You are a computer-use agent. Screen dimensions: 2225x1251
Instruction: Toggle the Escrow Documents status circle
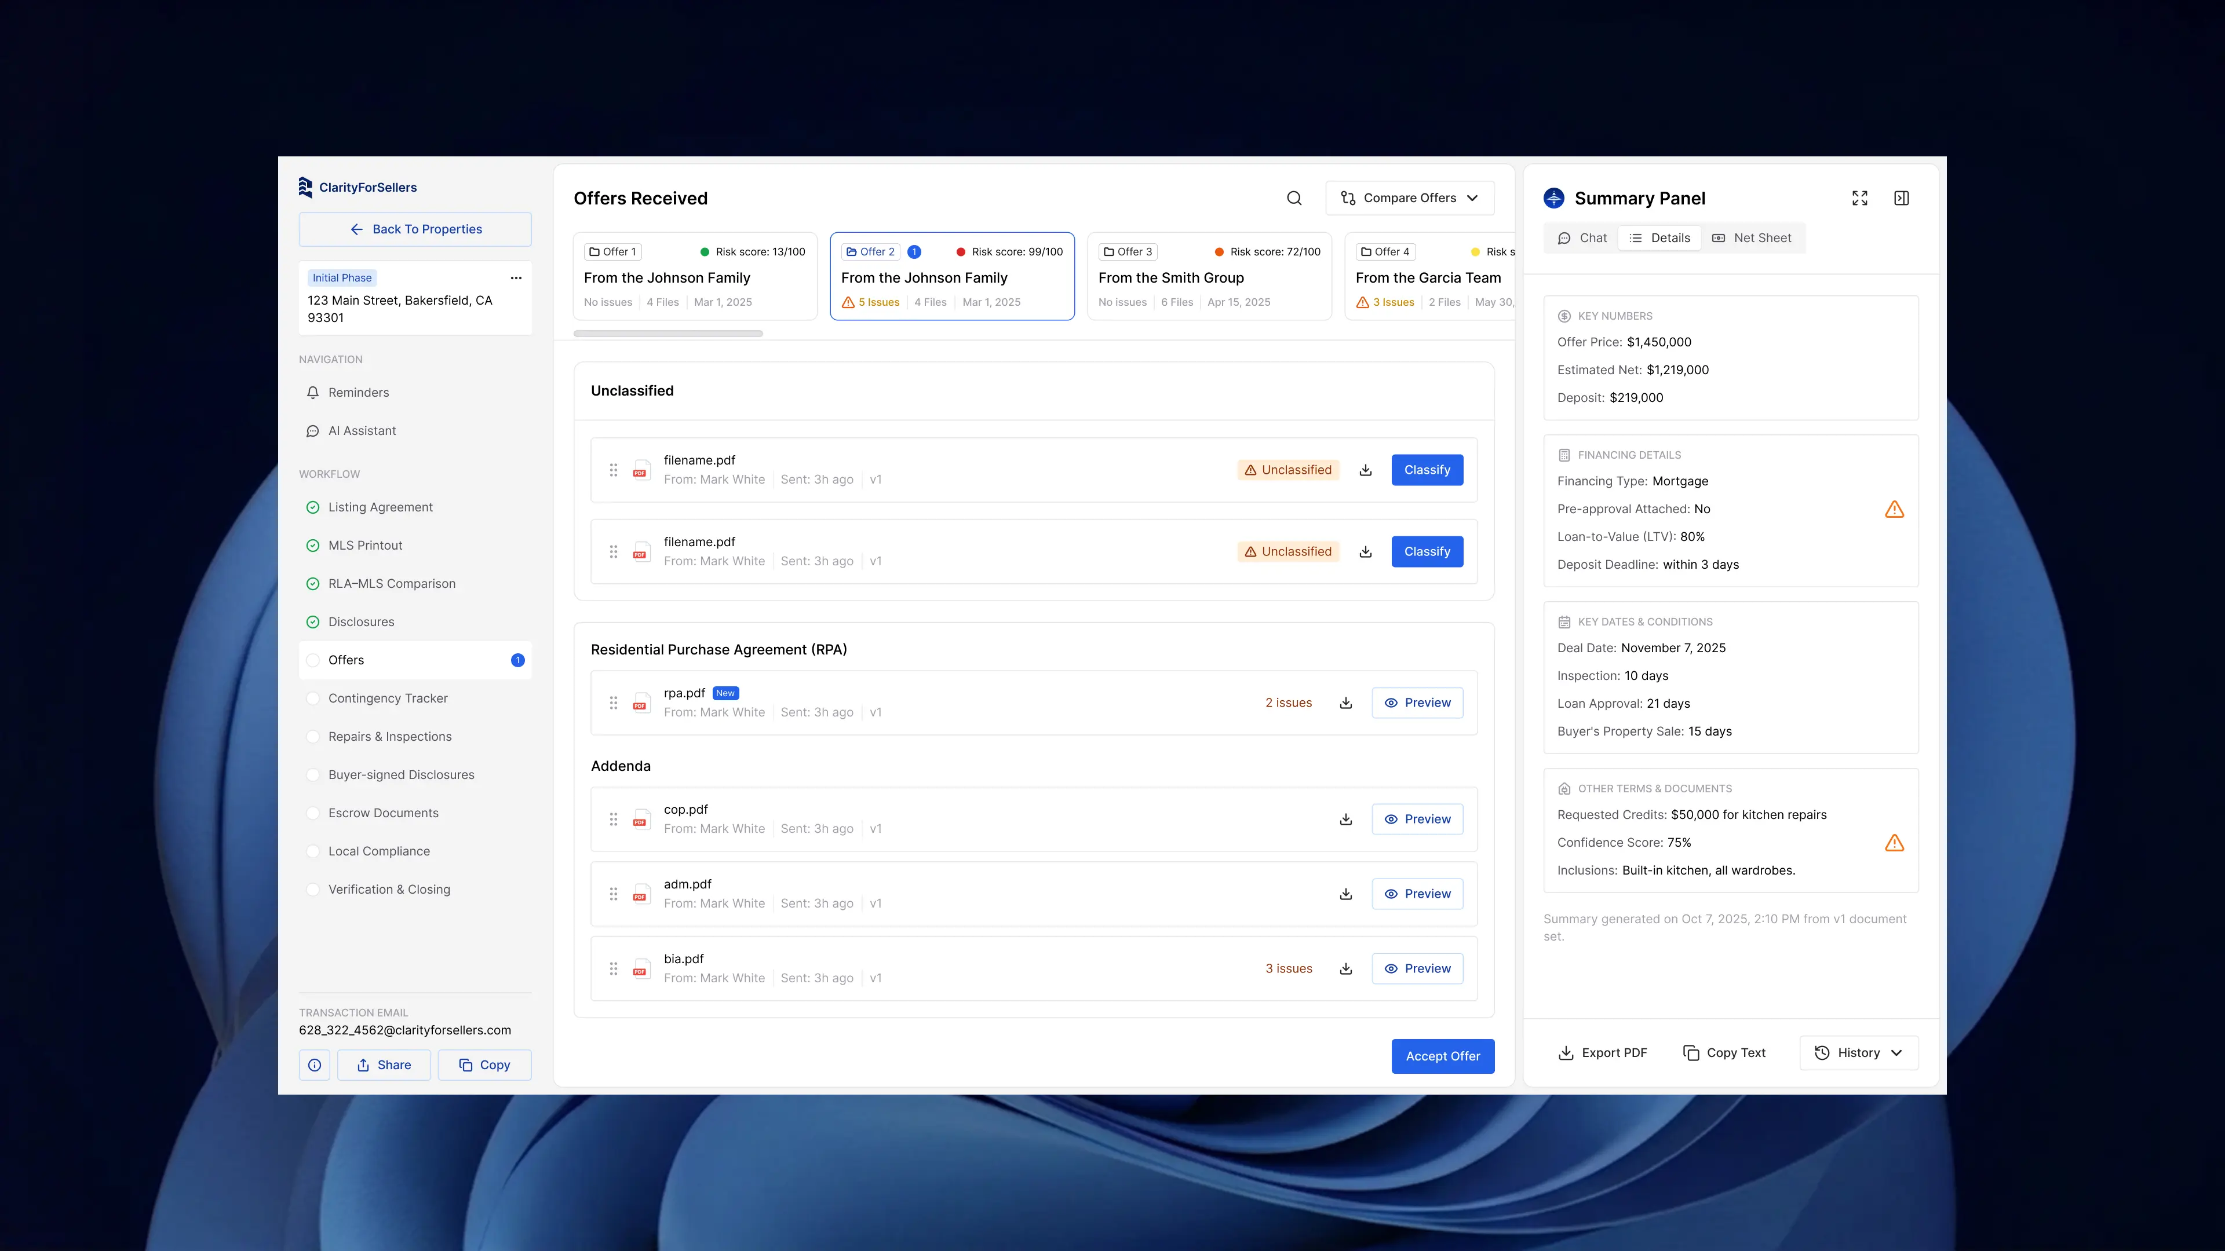click(313, 813)
